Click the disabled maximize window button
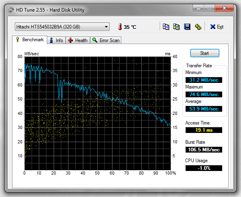The width and height of the screenshot is (241, 197). [209, 8]
